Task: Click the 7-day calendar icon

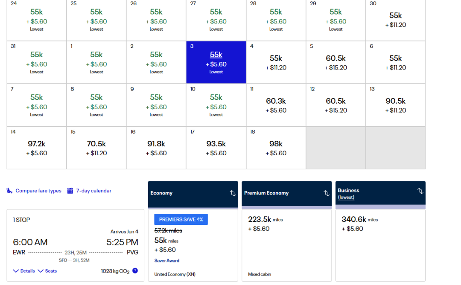Action: (x=70, y=191)
